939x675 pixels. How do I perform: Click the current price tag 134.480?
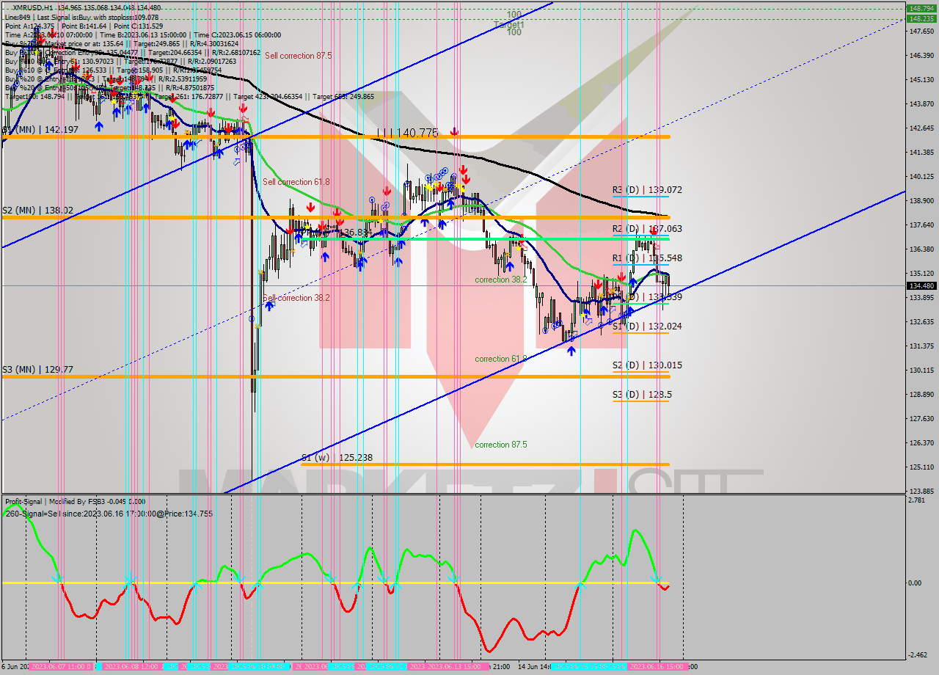pyautogui.click(x=921, y=285)
